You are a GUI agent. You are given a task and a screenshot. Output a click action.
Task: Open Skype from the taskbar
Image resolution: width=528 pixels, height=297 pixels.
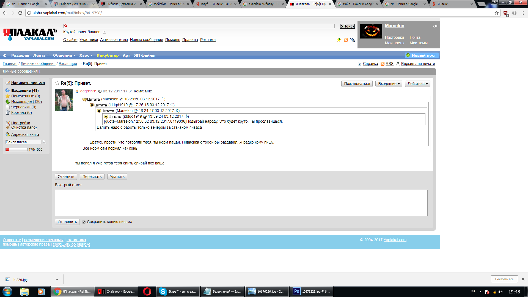coord(178,291)
